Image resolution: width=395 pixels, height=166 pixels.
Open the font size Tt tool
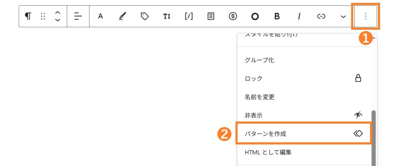coord(167,16)
